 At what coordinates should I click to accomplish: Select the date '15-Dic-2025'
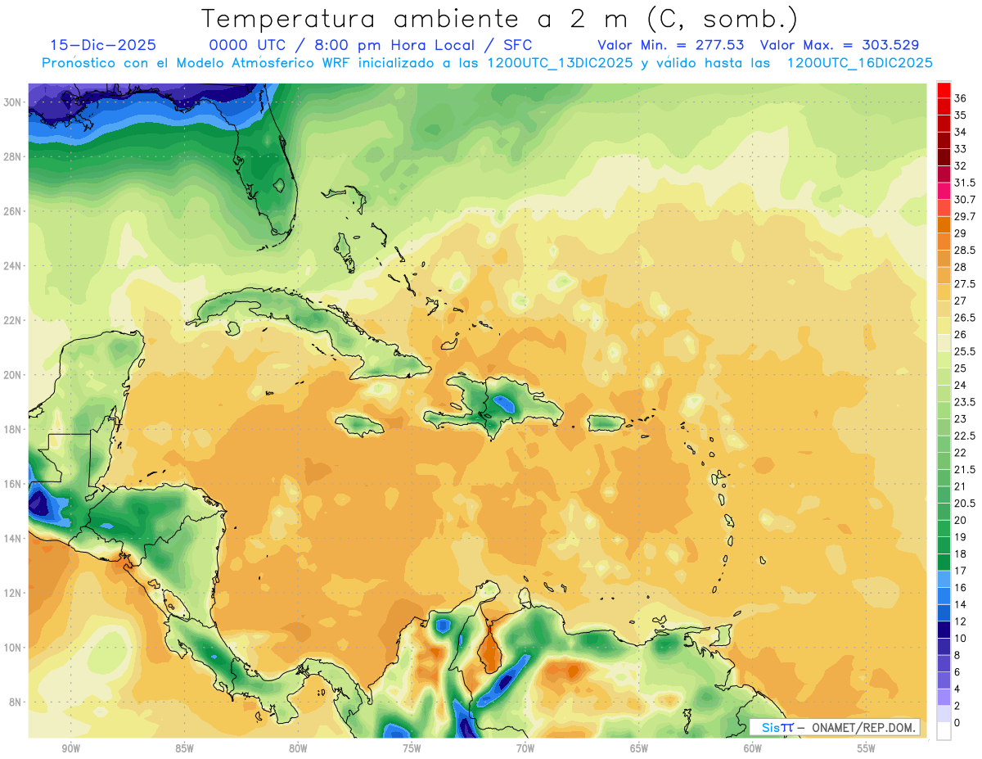(x=103, y=45)
